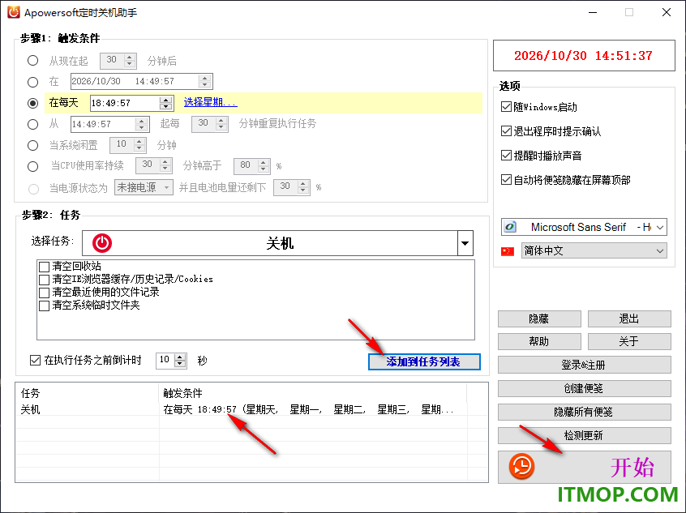The height and width of the screenshot is (513, 686).
Task: Click the 登录&注册 button
Action: click(585, 365)
